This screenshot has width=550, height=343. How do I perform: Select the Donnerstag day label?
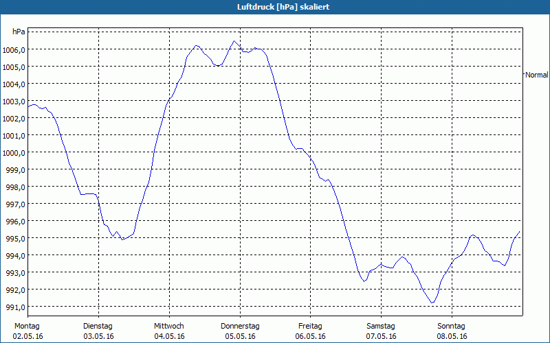tap(240, 327)
